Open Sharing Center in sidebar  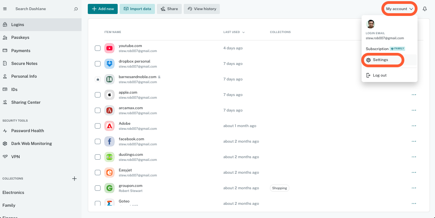[41, 102]
